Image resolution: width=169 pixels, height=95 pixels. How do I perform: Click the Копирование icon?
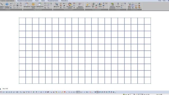(27, 4)
